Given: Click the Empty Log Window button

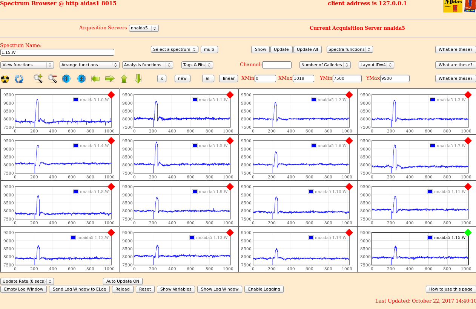Looking at the screenshot, I should pyautogui.click(x=24, y=289).
